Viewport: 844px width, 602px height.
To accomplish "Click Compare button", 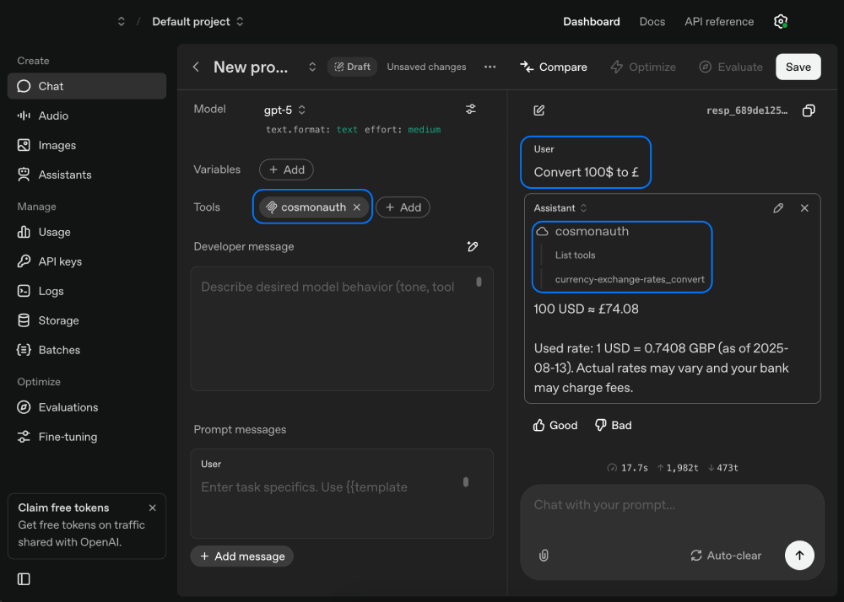I will (554, 67).
